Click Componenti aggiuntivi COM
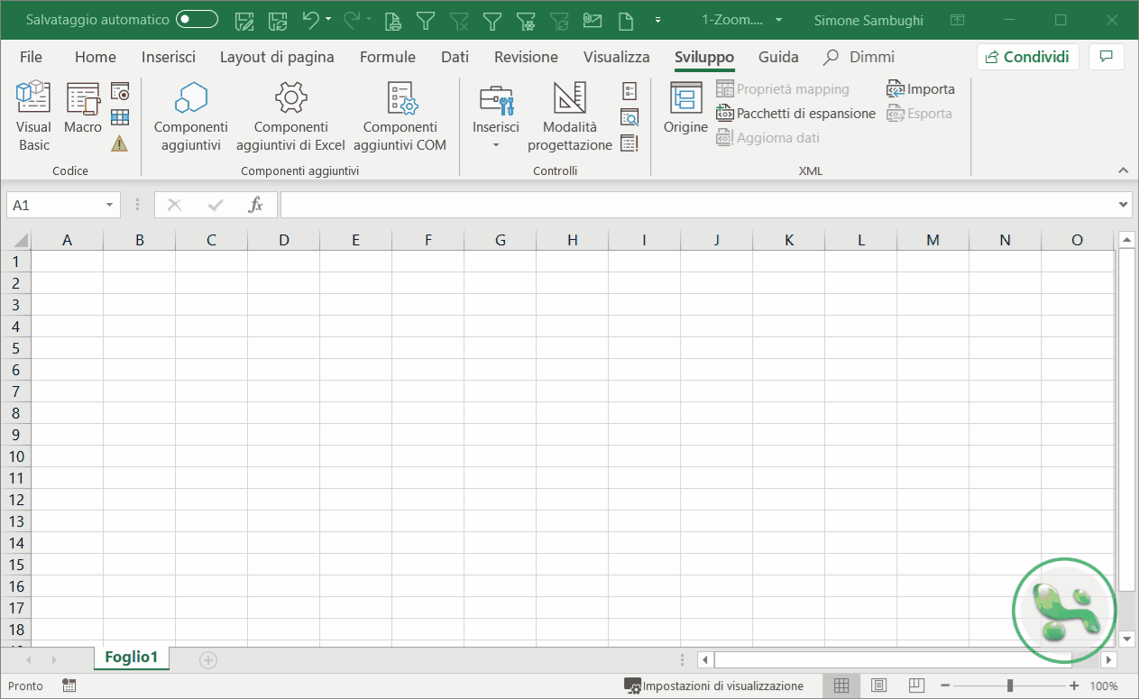This screenshot has width=1139, height=699. coord(400,115)
